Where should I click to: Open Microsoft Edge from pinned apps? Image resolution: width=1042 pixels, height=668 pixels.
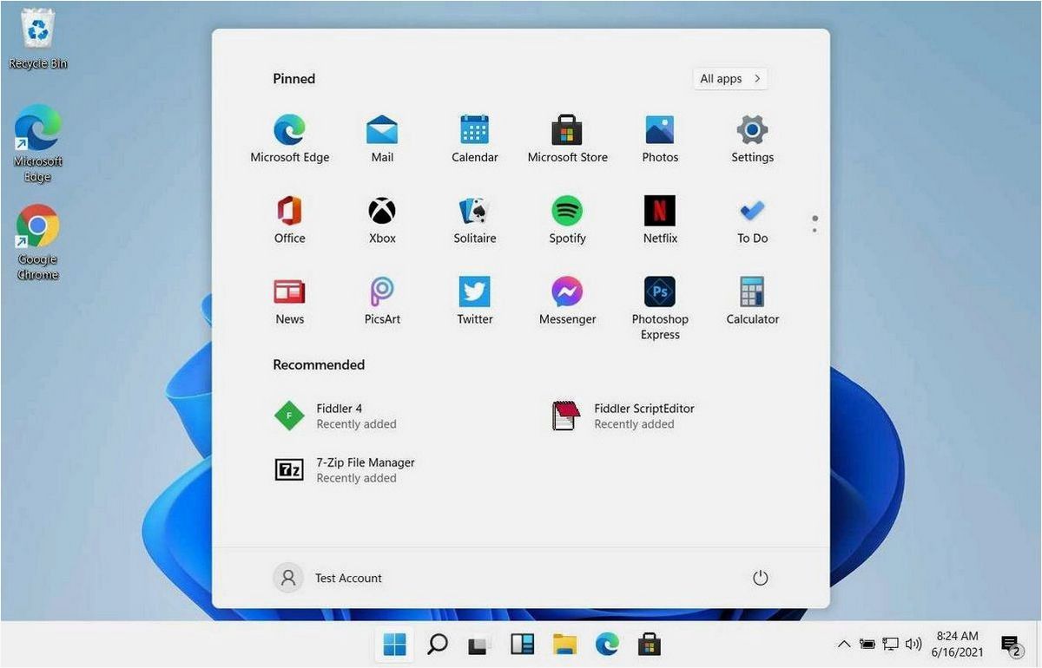point(290,139)
